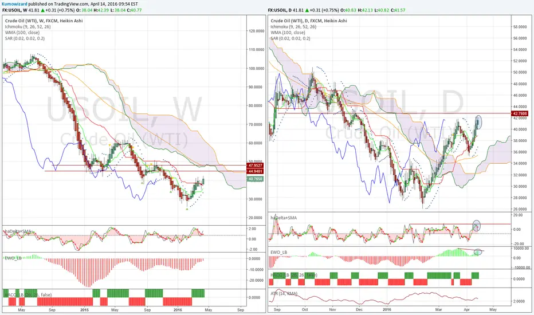Click the 70.0000 price axis value
534x315 pixels.
click(x=257, y=125)
